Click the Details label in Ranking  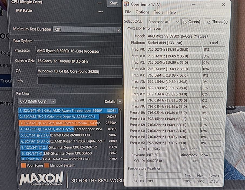(110, 102)
